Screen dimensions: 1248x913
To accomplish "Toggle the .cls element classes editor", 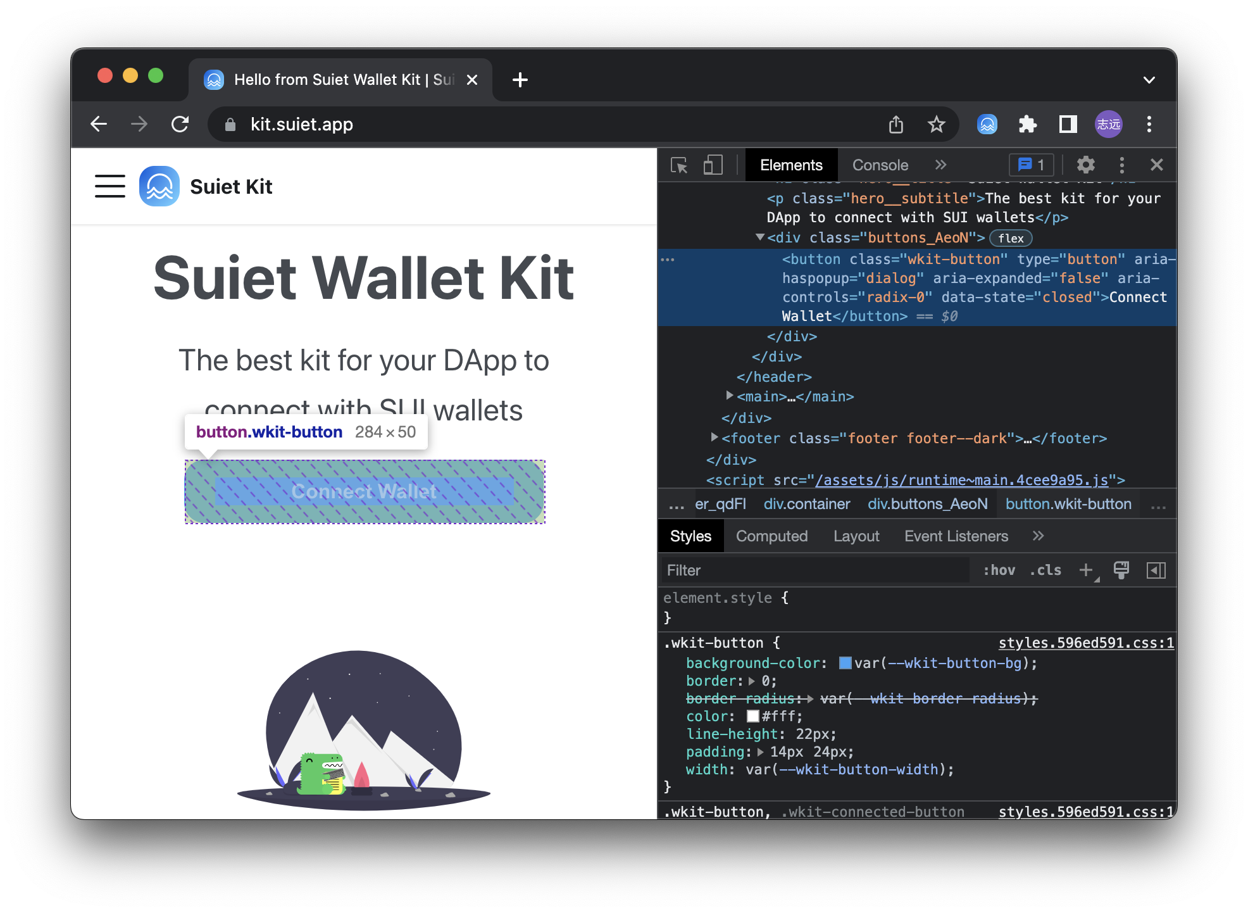I will click(x=1045, y=570).
